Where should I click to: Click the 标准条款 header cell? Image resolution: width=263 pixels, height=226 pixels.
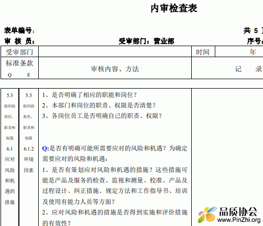tap(19, 63)
